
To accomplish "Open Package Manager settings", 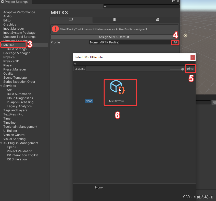I will click(x=16, y=53).
